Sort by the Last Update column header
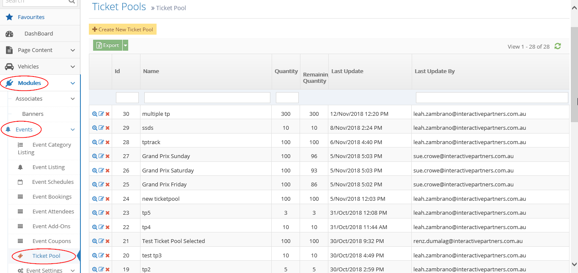 tap(347, 71)
